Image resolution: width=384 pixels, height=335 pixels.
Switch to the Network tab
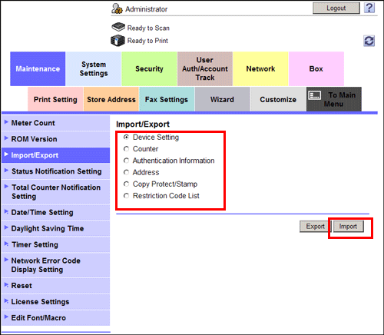coord(260,68)
